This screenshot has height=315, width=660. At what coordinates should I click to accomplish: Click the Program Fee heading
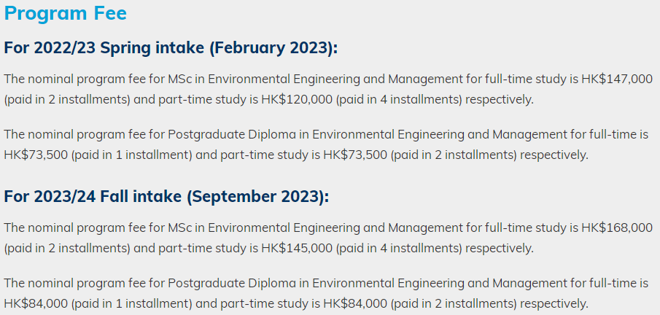click(65, 13)
